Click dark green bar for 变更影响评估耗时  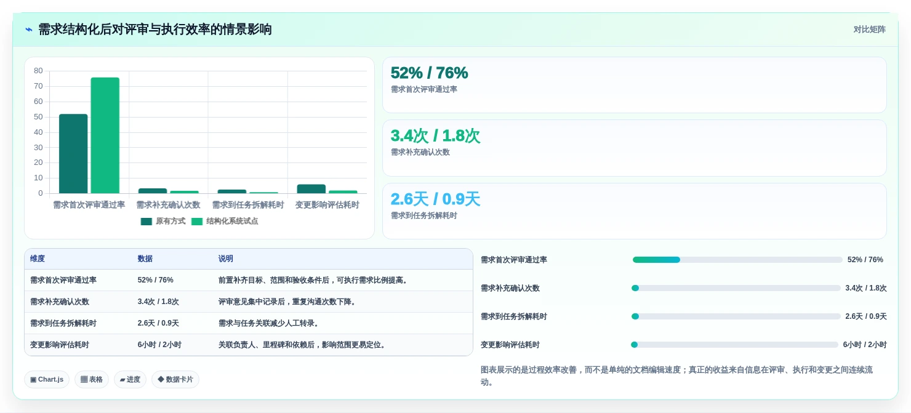[x=311, y=189]
